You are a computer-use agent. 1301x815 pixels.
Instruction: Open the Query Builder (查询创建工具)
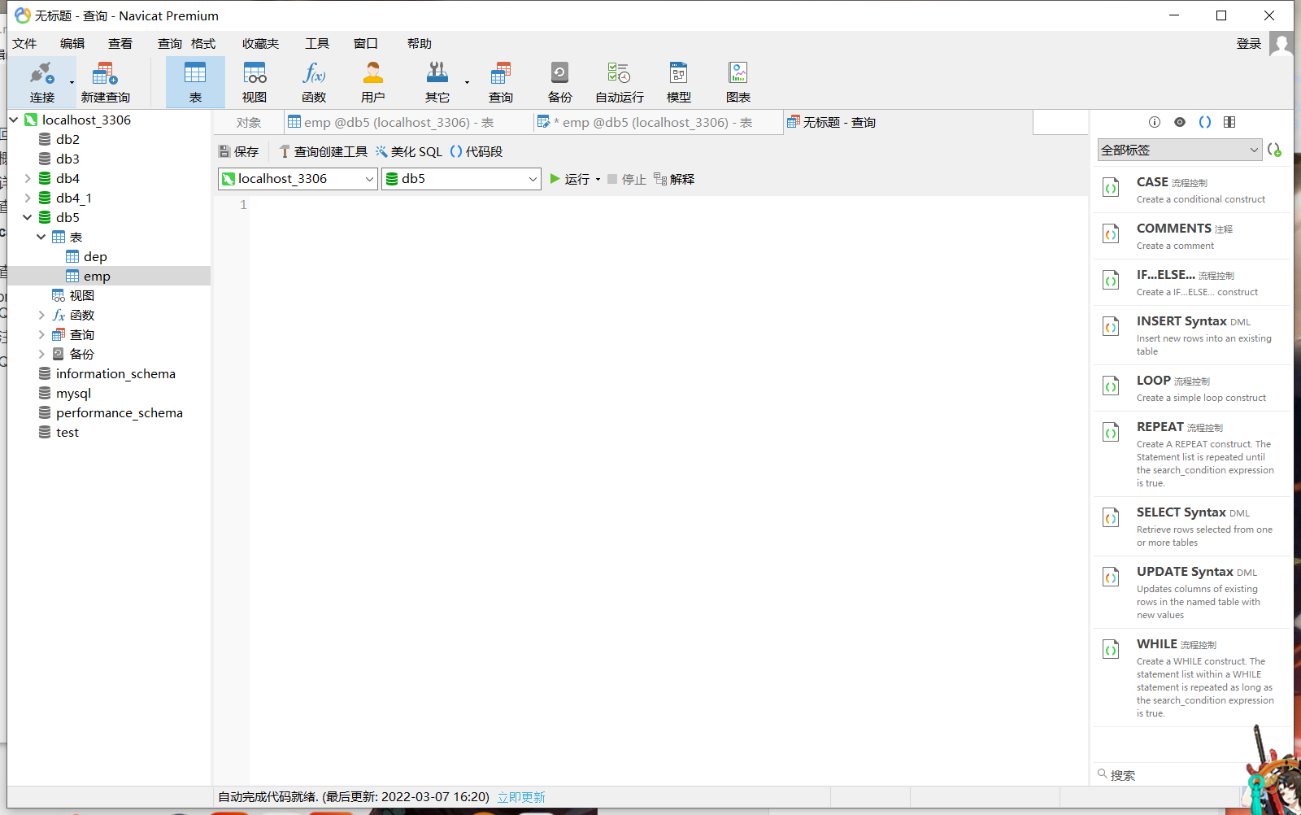point(323,151)
